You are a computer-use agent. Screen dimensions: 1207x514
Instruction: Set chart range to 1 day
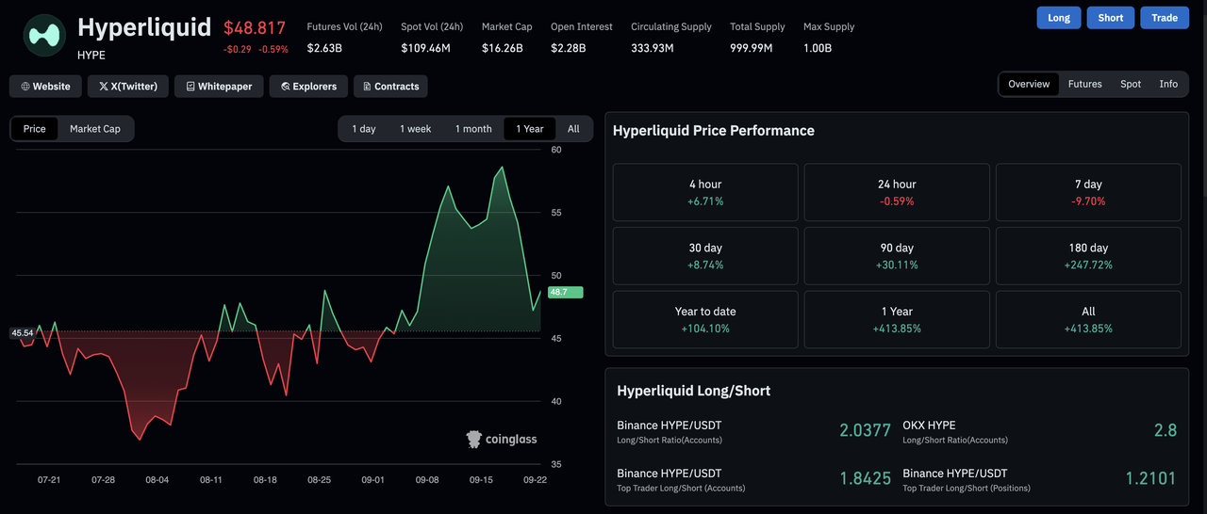[x=364, y=129]
